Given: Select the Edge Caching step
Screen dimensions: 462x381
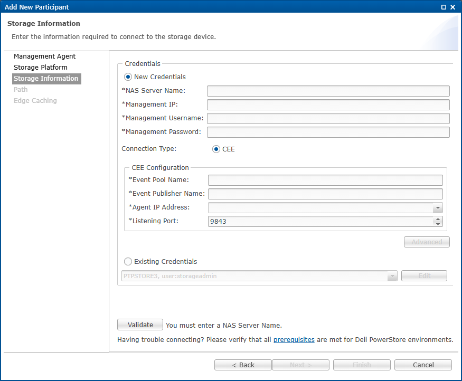Looking at the screenshot, I should [x=35, y=101].
